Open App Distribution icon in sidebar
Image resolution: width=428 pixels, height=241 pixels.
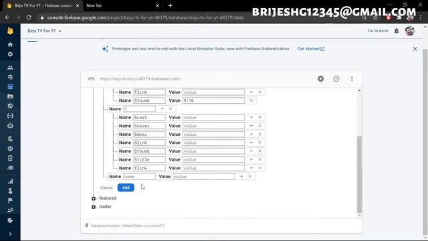coord(10,168)
